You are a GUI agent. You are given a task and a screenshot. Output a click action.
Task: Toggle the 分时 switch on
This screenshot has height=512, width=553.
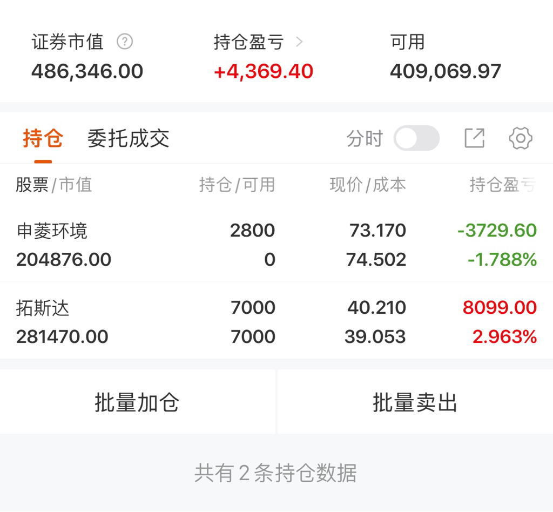(x=416, y=138)
